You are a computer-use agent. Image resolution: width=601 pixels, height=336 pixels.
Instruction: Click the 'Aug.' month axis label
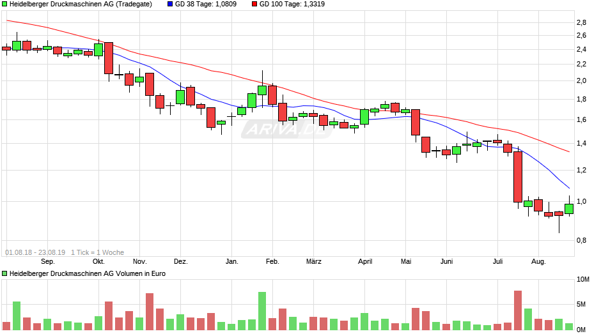point(538,262)
